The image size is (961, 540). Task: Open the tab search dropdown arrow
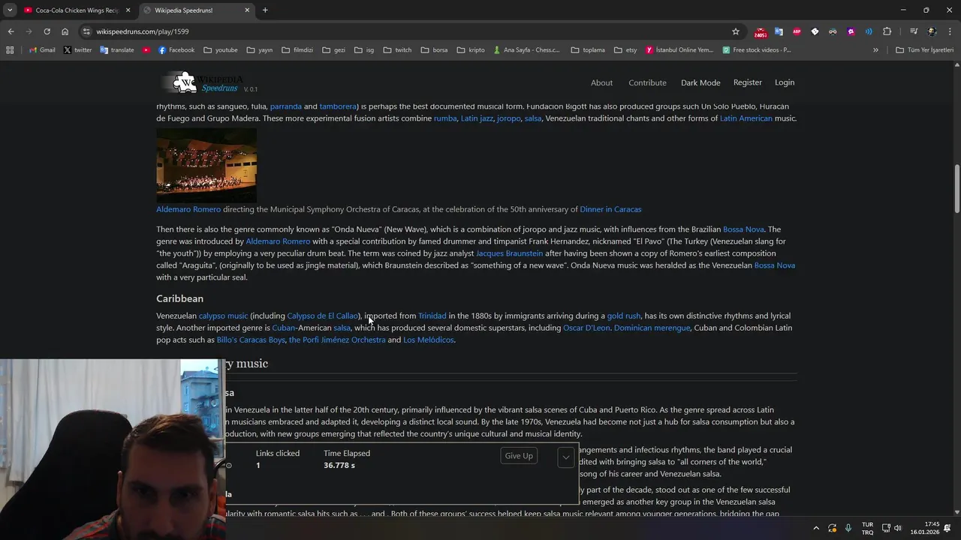10,10
